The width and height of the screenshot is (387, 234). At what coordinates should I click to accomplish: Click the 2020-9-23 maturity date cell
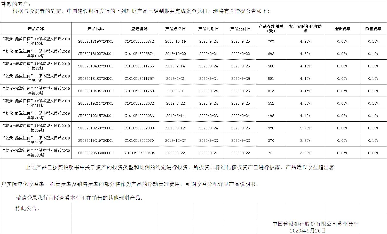click(208, 116)
